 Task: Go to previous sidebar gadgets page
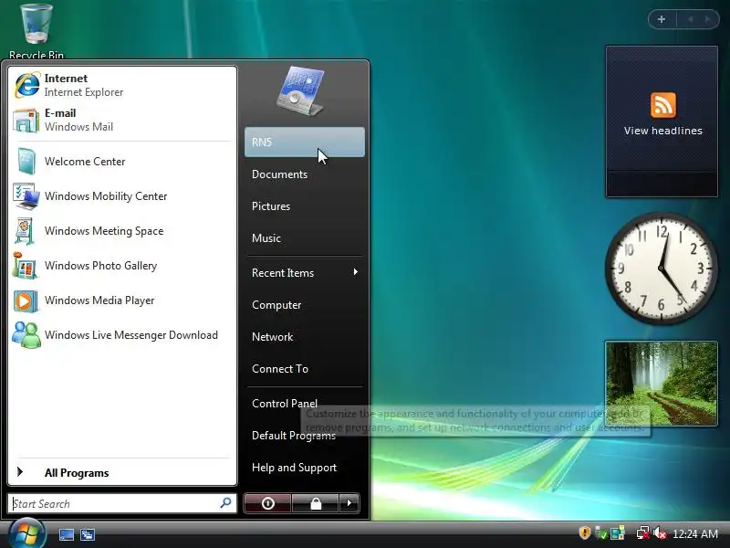[690, 19]
